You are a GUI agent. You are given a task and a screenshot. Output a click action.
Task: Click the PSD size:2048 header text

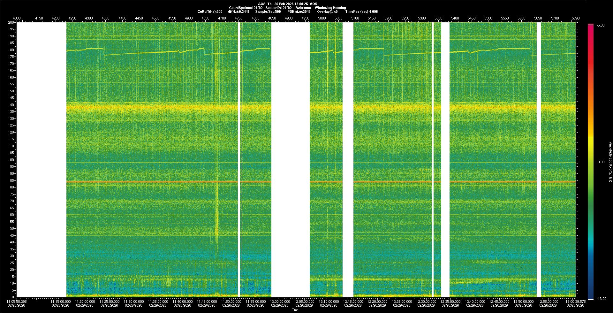click(299, 11)
